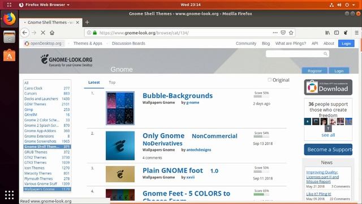
Task: Close the Gnome Shell Themes tab
Action: coord(77,23)
